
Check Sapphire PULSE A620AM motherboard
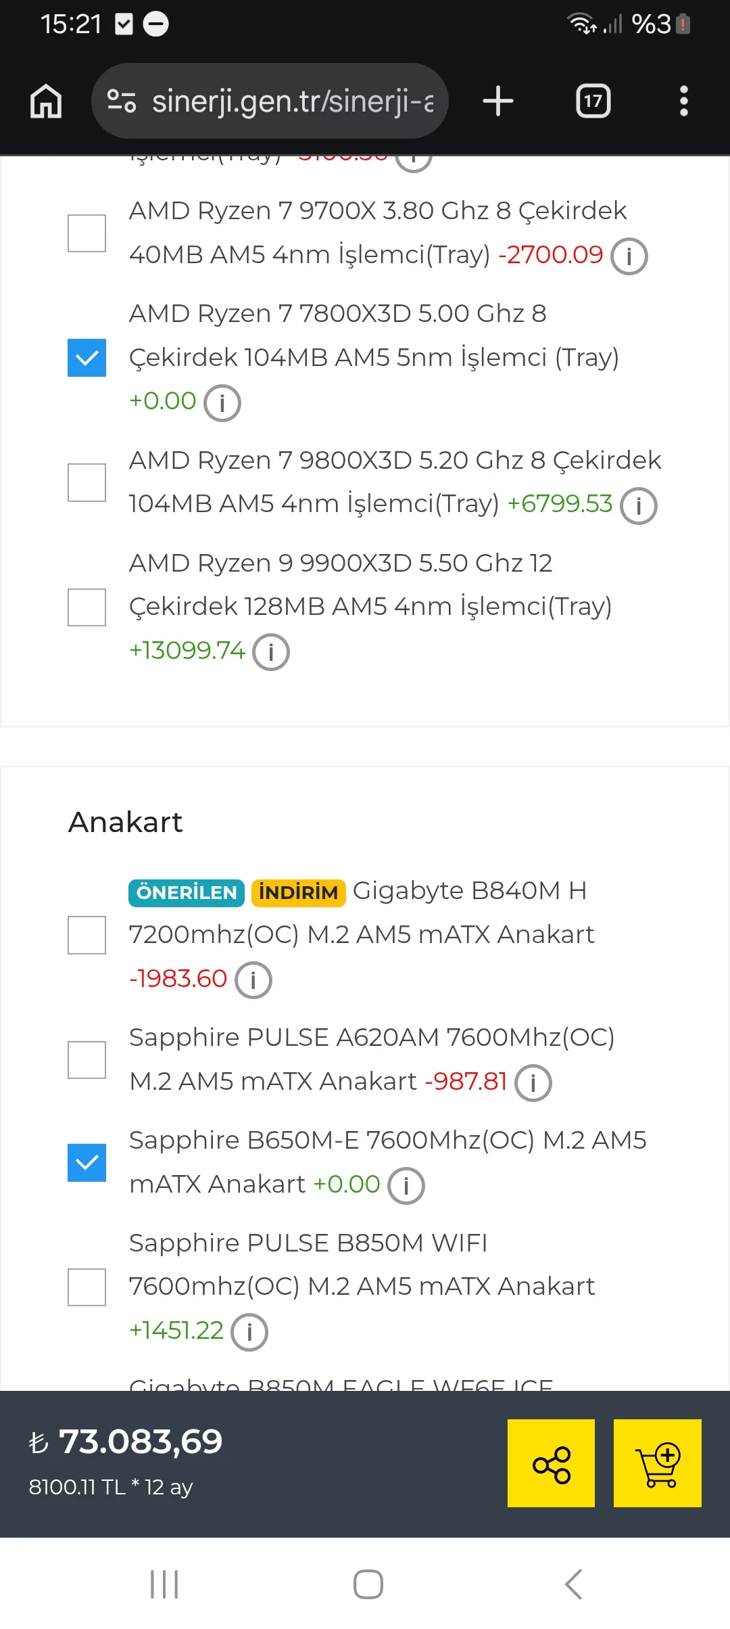[87, 1059]
